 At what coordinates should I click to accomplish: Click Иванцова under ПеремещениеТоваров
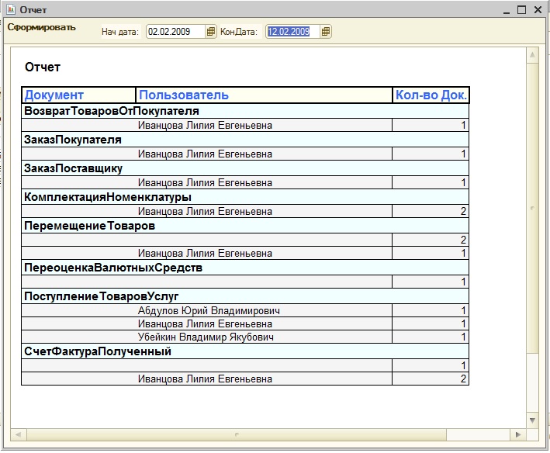click(x=205, y=254)
